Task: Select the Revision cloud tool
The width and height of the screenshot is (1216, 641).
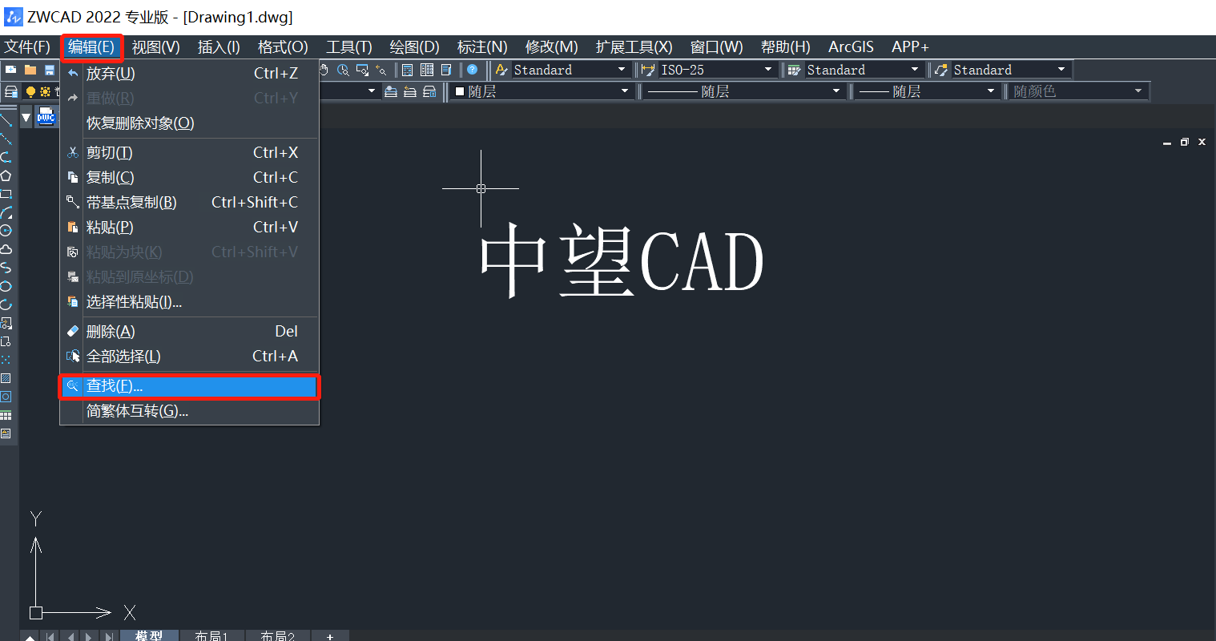Action: point(6,249)
